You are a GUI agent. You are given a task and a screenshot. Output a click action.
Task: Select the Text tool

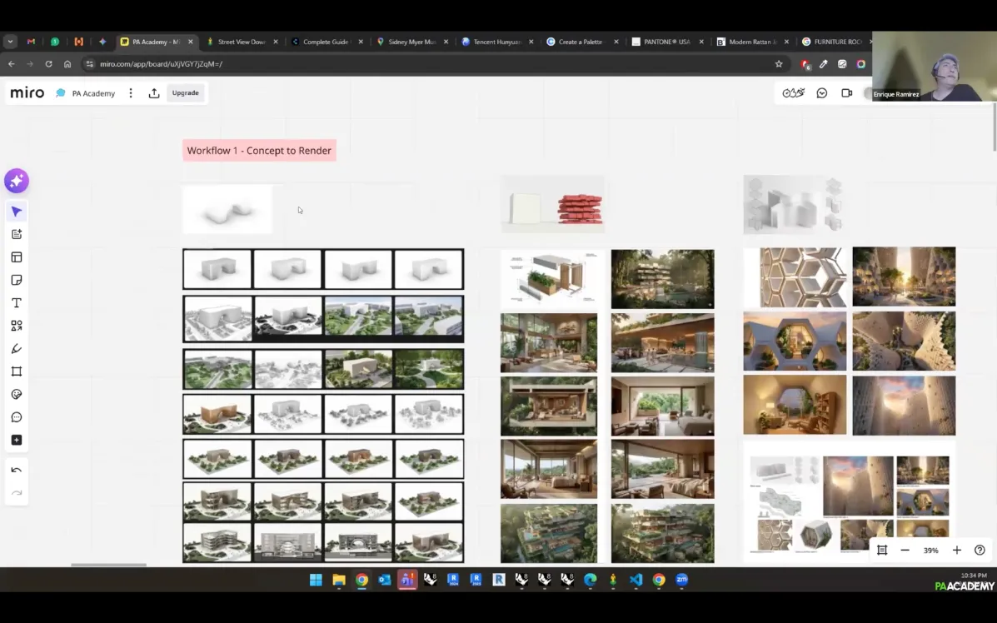coord(17,303)
